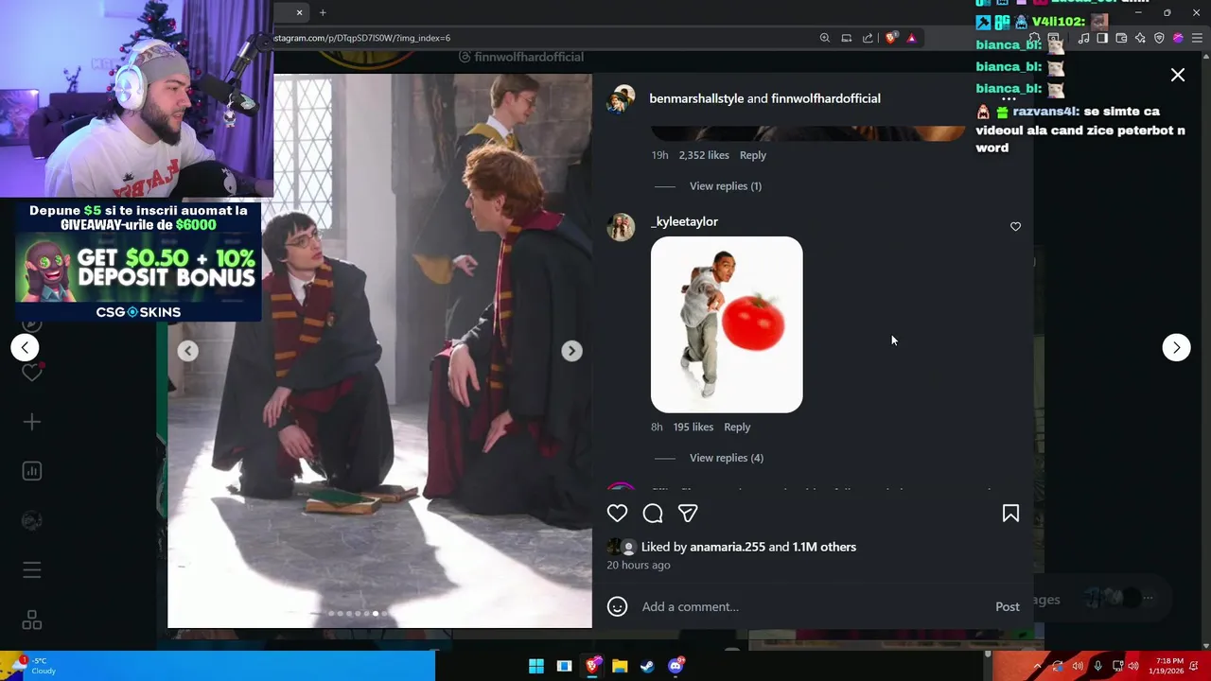Share the post via the paper-plane icon
The width and height of the screenshot is (1211, 681).
(x=688, y=514)
